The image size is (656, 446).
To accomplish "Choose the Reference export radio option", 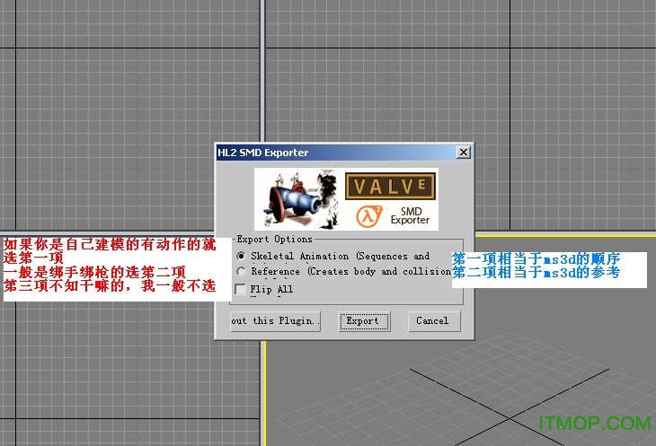I will point(241,271).
